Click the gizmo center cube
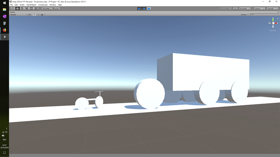 pyautogui.click(x=273, y=23)
